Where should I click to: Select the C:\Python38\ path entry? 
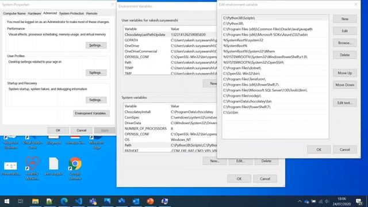click(x=275, y=24)
